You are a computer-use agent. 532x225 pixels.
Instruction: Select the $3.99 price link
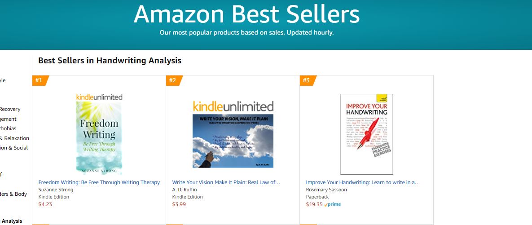(179, 204)
